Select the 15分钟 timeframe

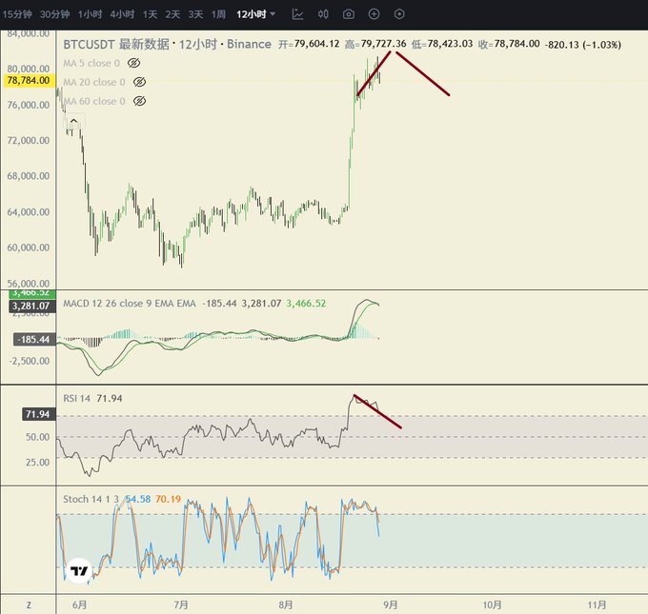tap(17, 14)
